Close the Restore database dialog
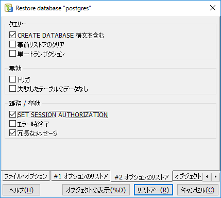Image resolution: width=221 pixels, height=198 pixels. coord(213,8)
